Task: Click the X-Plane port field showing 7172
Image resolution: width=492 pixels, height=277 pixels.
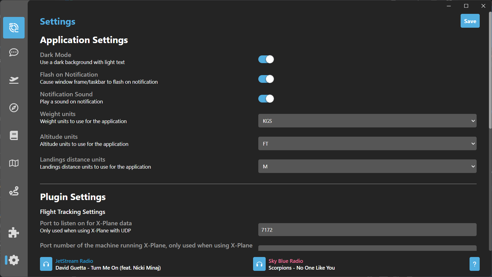Action: coord(367,230)
